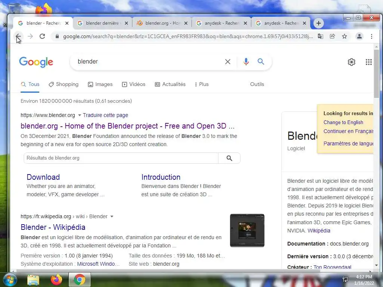This screenshot has height=287, width=383.
Task: Open the Download sitelink
Action: (43, 177)
